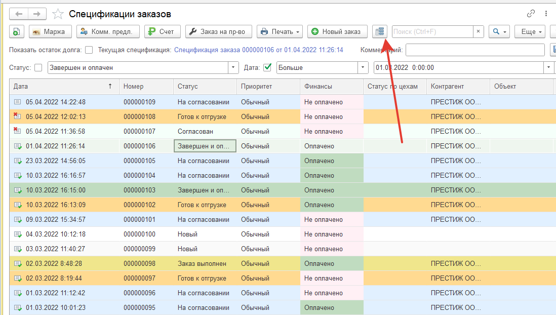
Task: Sort by the Контрагент column header
Action: pyautogui.click(x=458, y=87)
